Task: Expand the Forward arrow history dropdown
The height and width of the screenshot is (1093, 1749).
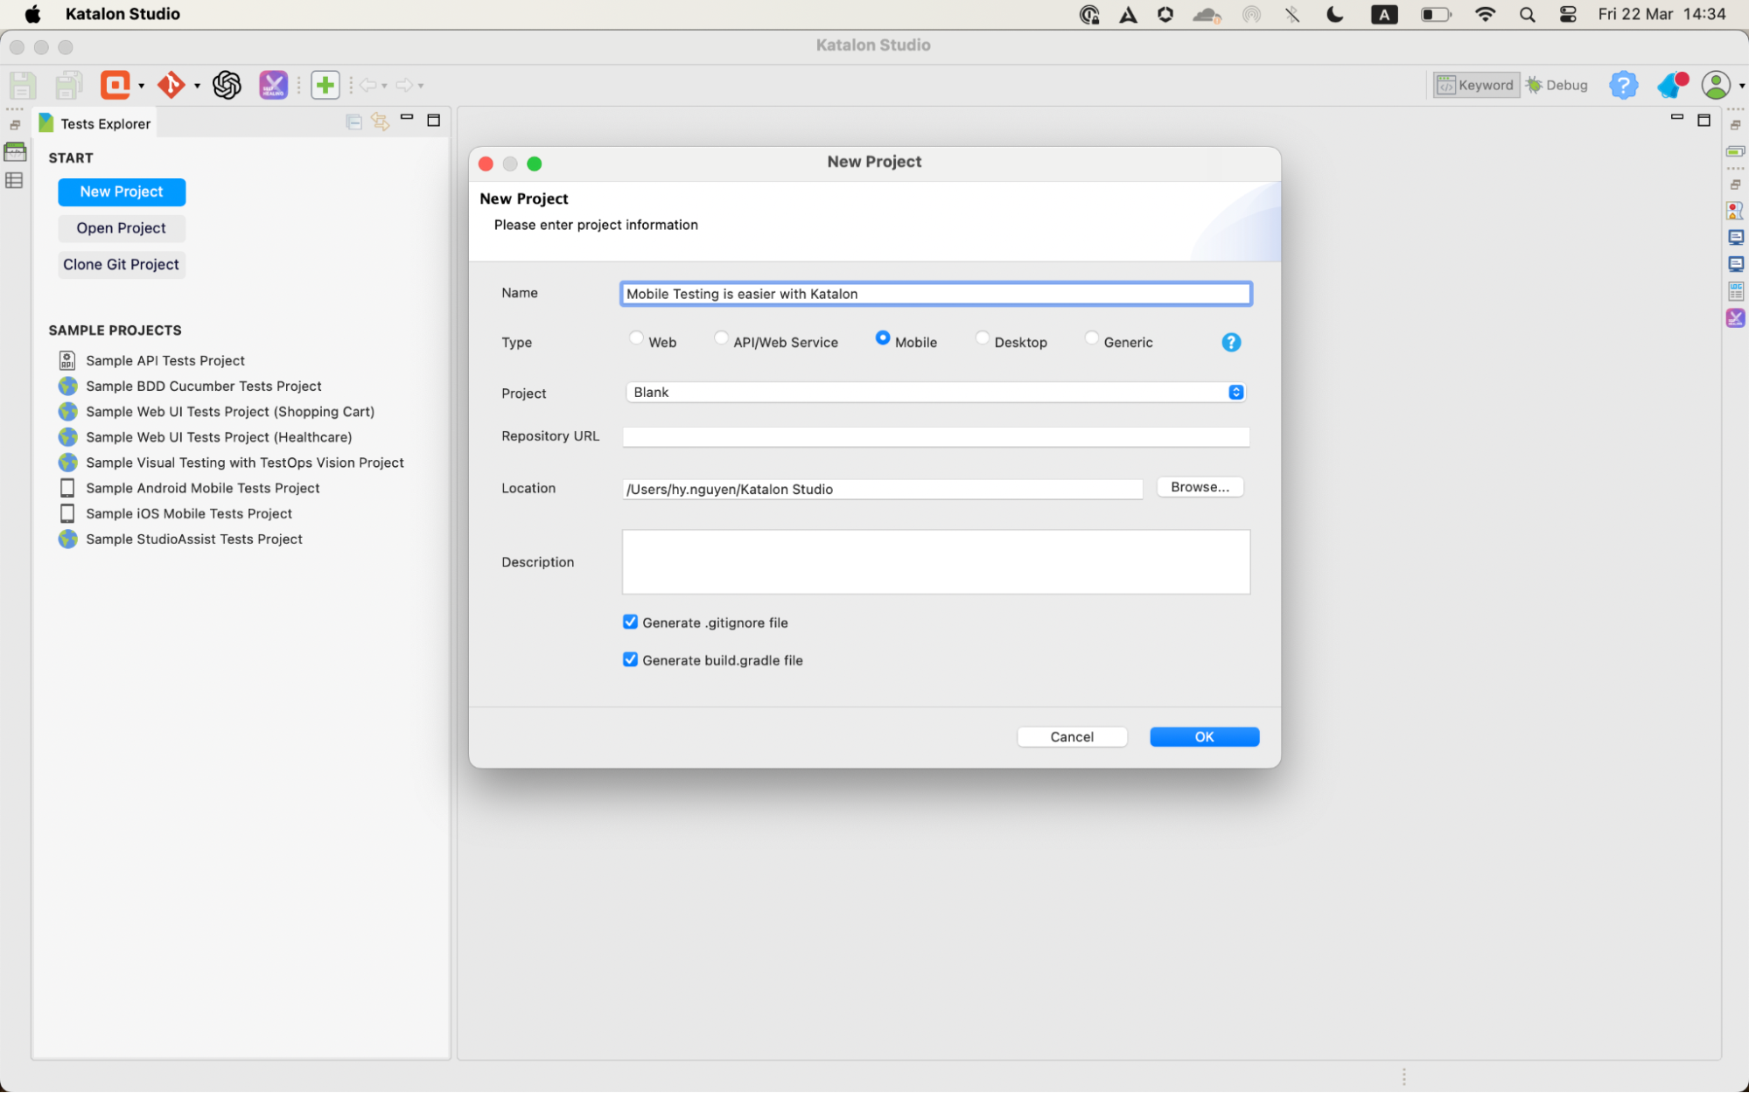Action: [x=421, y=86]
